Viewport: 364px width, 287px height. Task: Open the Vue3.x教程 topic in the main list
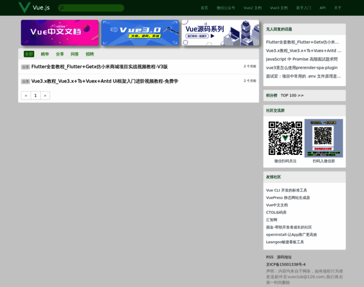[105, 81]
